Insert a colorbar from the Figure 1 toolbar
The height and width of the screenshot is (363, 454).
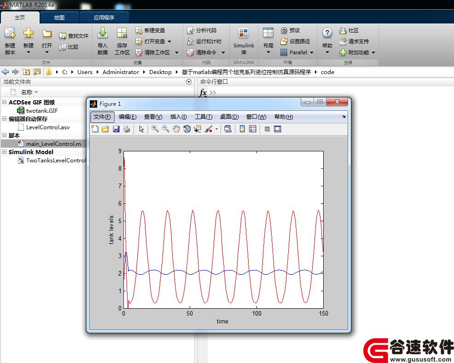click(242, 129)
